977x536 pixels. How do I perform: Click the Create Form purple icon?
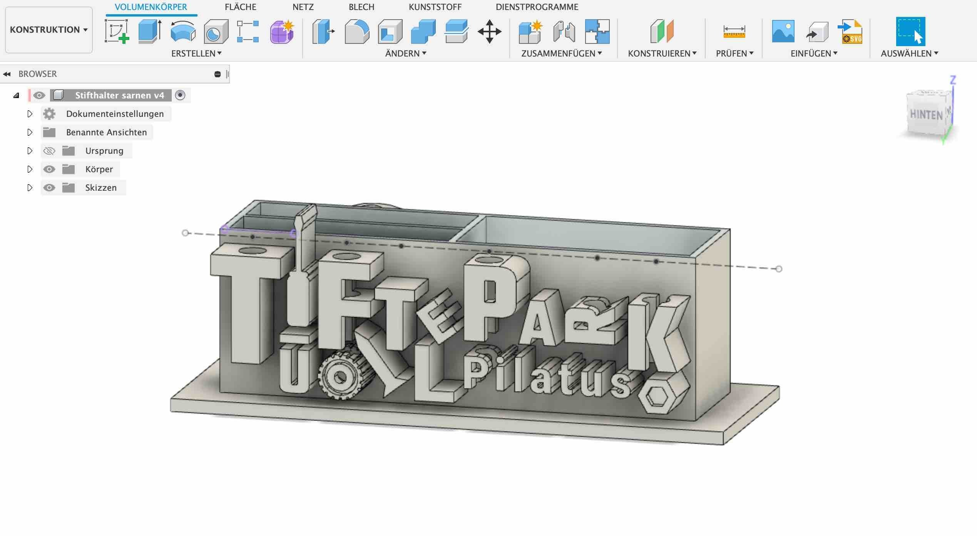tap(282, 32)
